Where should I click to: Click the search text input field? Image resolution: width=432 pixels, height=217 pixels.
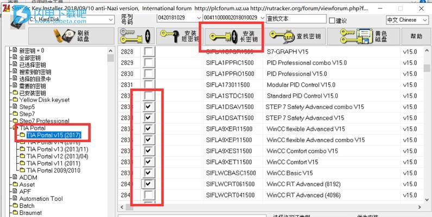tap(296, 19)
